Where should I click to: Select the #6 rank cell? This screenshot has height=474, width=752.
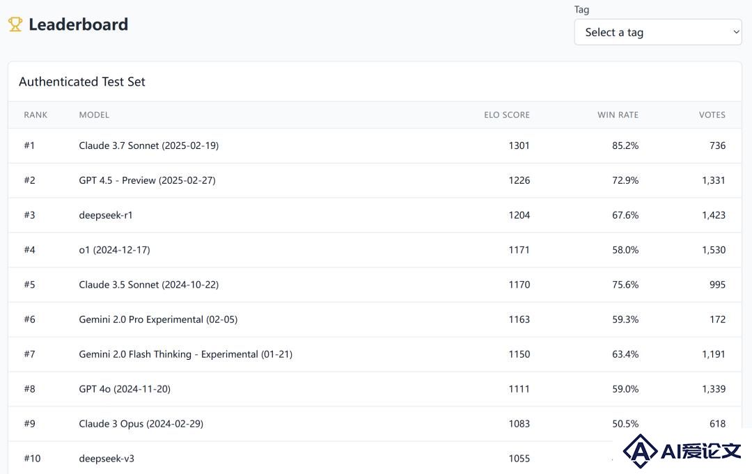[30, 319]
